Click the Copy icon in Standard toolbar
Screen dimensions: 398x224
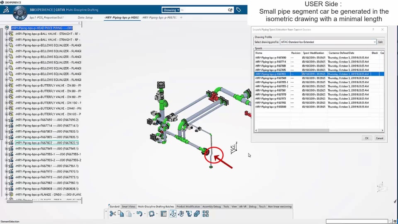click(x=121, y=214)
